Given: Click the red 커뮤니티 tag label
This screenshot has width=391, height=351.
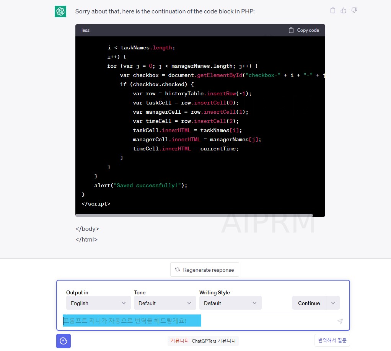Looking at the screenshot, I should click(x=179, y=341).
